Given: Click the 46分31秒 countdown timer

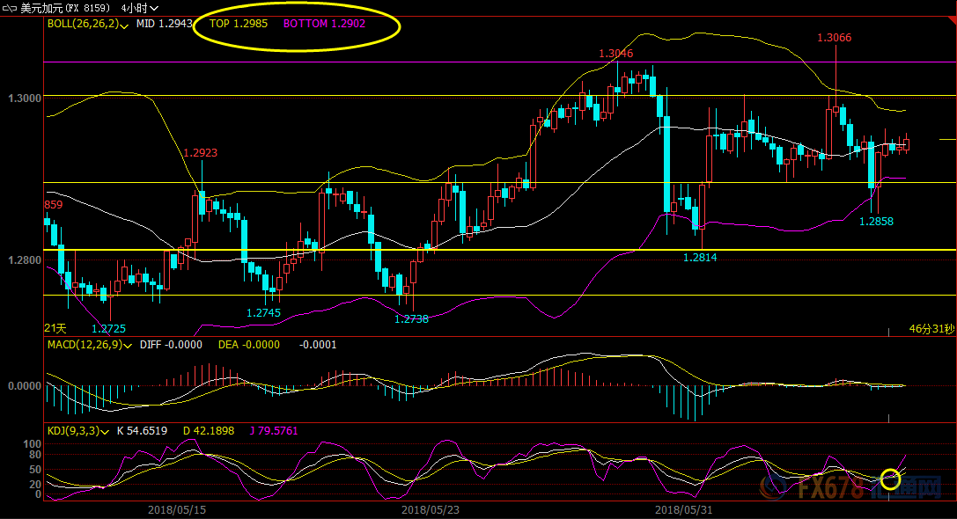Looking at the screenshot, I should tap(931, 328).
